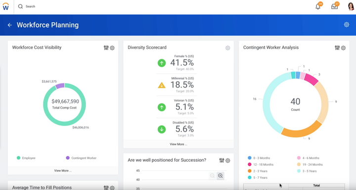Open the notifications bell
This screenshot has height=190, width=356.
pos(318,6)
